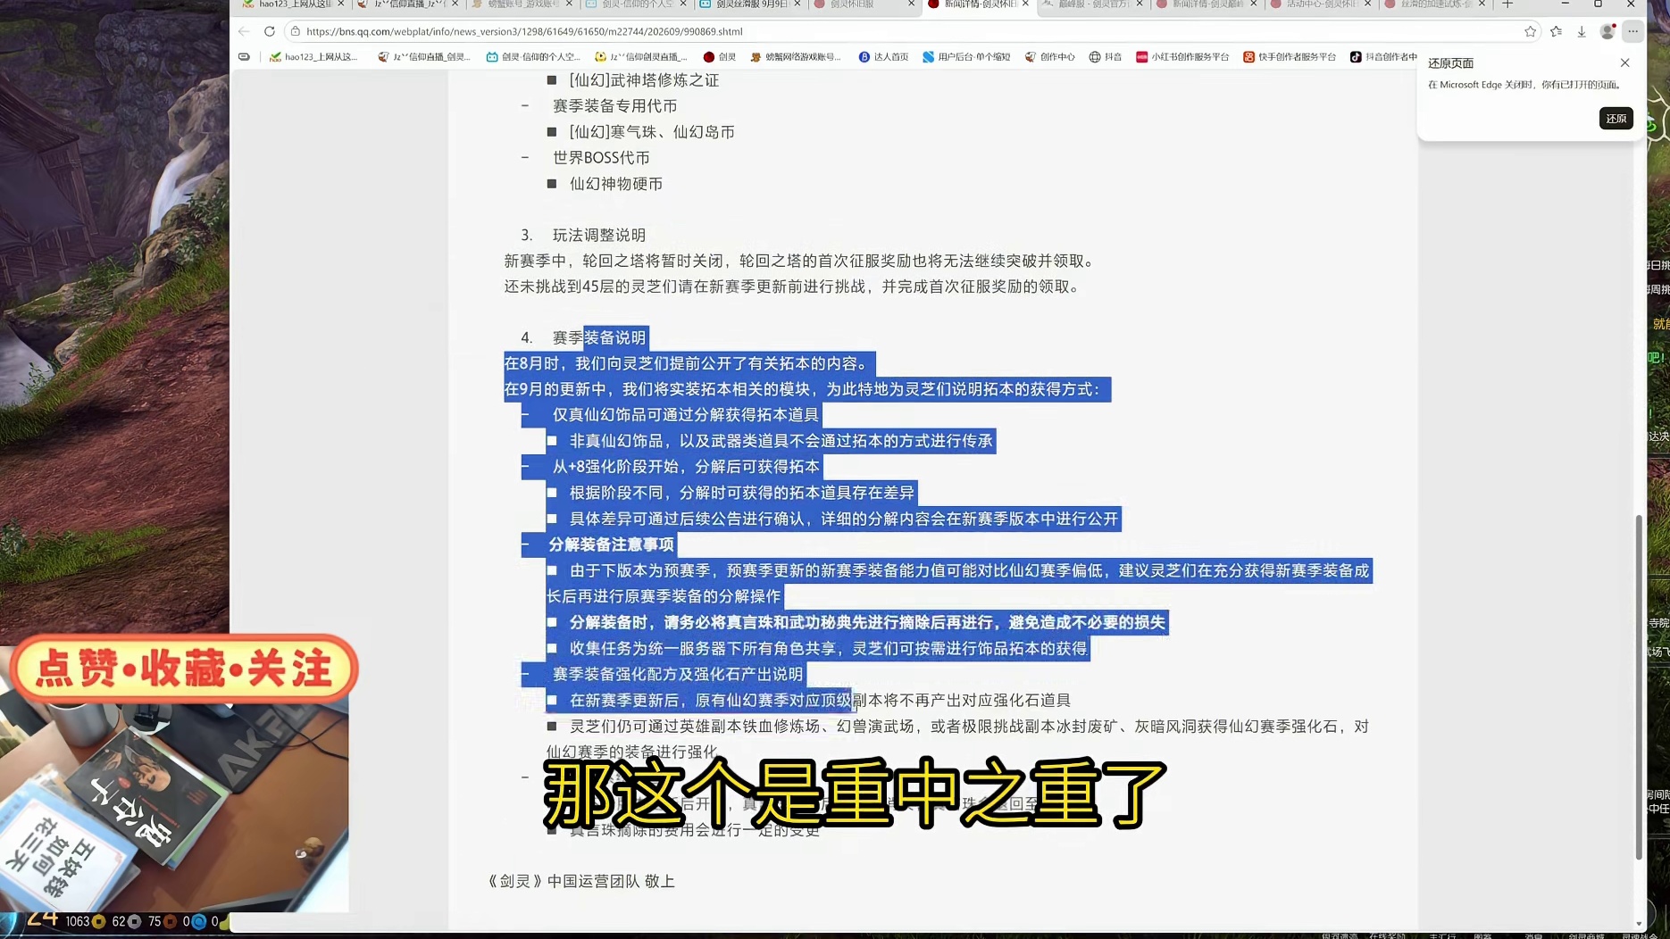Viewport: 1670px width, 939px height.
Task: Open the 抖音 bookmark
Action: pos(1106,56)
